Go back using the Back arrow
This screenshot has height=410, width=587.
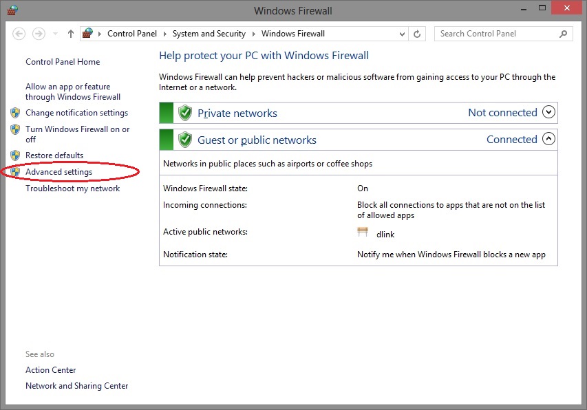[19, 34]
